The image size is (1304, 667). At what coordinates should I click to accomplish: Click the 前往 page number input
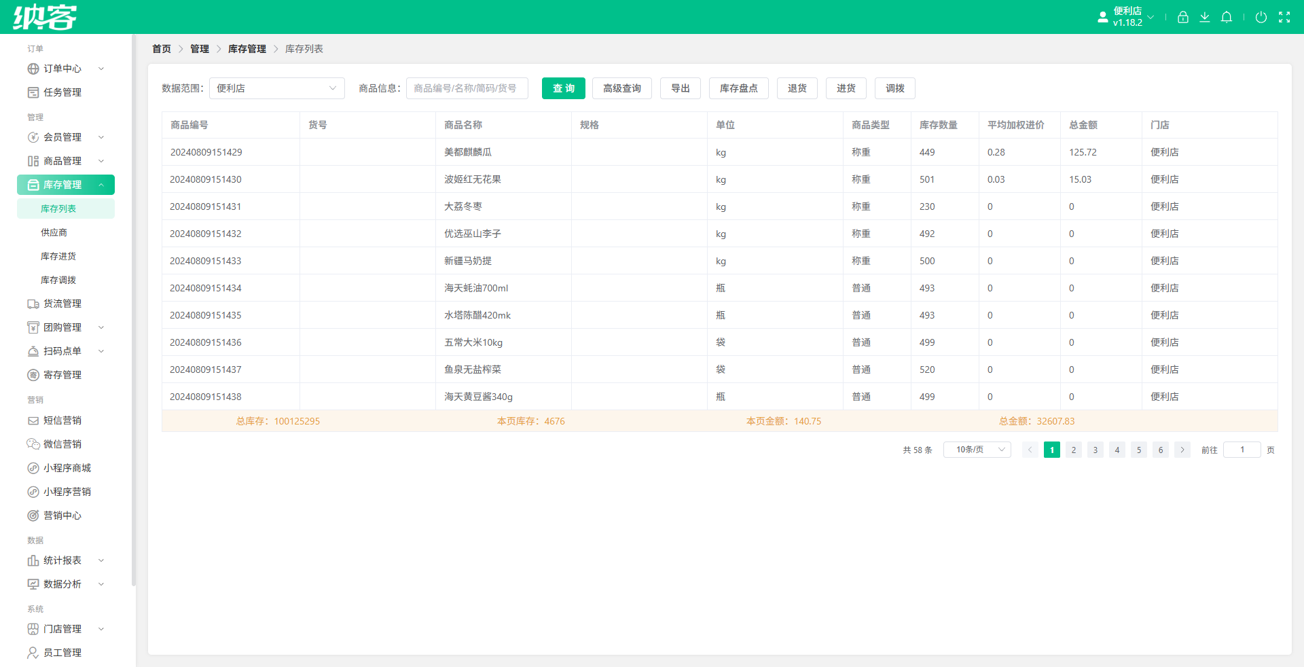[x=1242, y=450]
